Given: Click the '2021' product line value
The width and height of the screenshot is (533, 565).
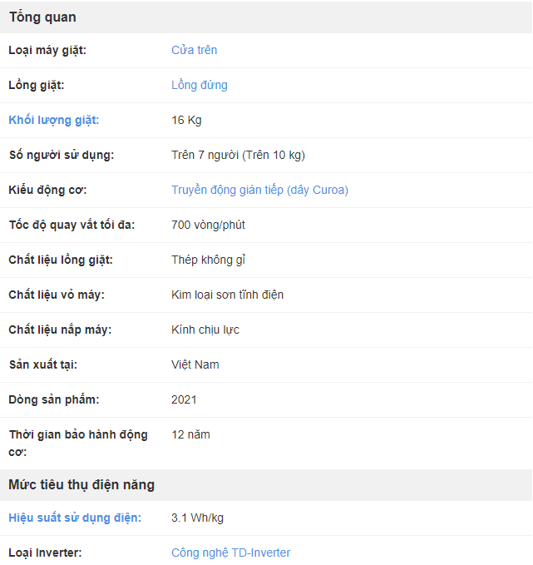Looking at the screenshot, I should (184, 399).
